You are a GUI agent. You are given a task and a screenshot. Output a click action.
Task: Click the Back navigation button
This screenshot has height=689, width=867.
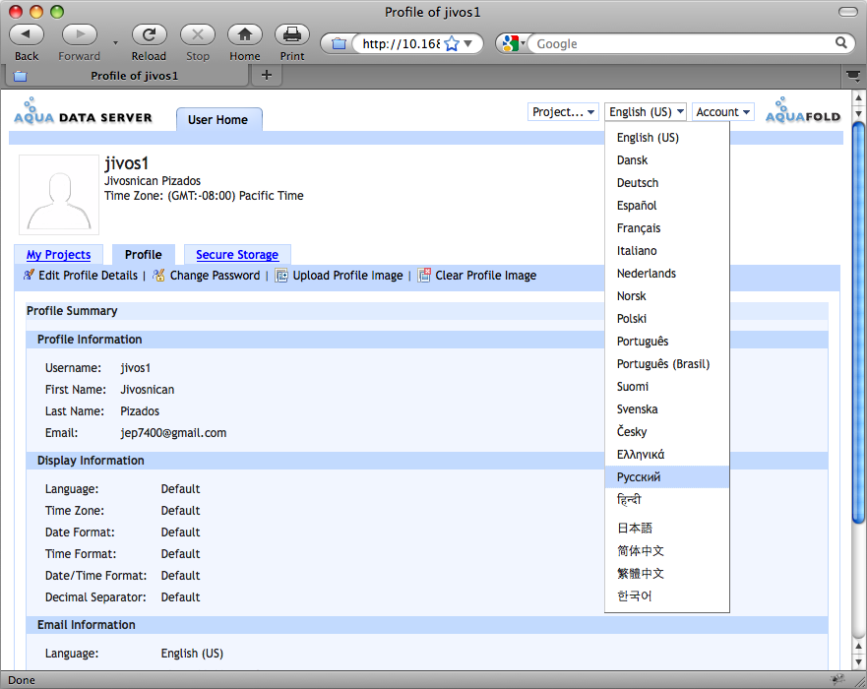(26, 34)
